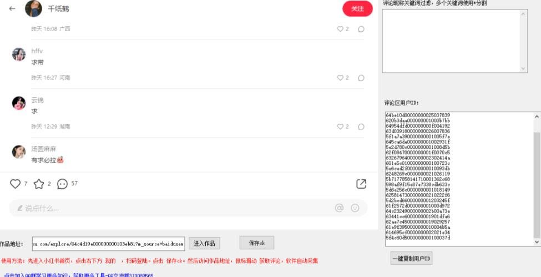Open the emoji picker in the comment box
Viewport: 541px width, 277px height.
(355, 208)
